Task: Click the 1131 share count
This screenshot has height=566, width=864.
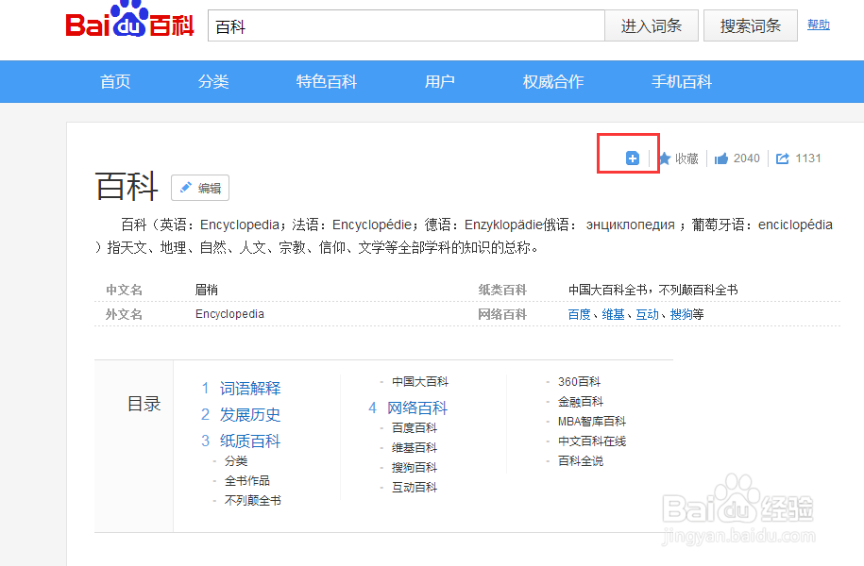Action: [x=808, y=158]
